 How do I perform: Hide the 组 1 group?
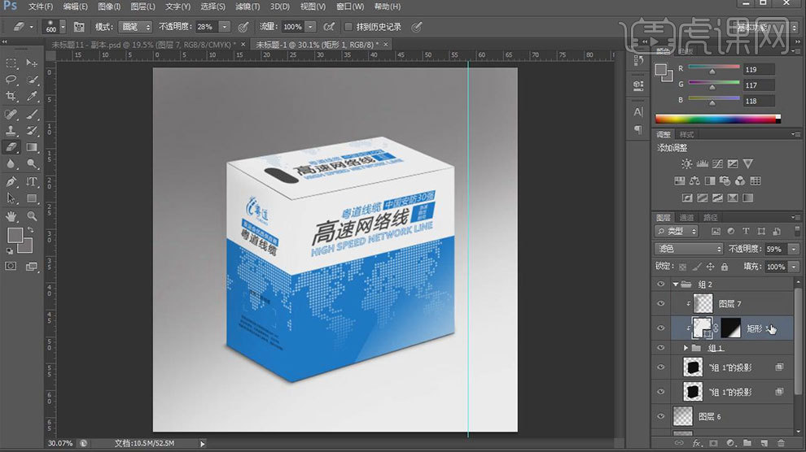point(661,348)
